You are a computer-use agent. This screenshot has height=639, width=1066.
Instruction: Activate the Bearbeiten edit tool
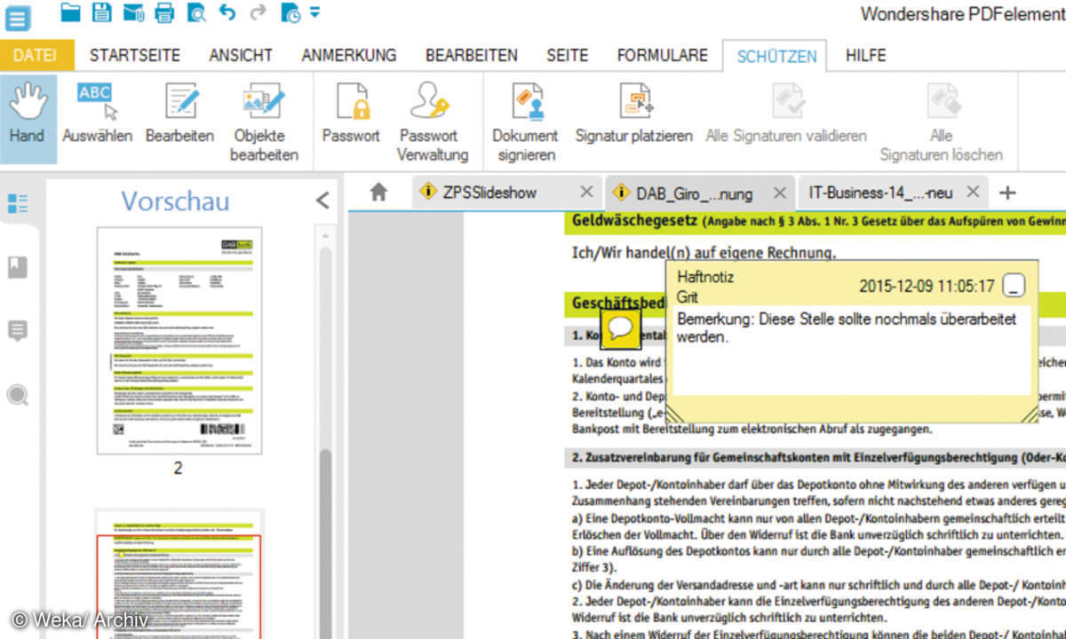tap(180, 114)
